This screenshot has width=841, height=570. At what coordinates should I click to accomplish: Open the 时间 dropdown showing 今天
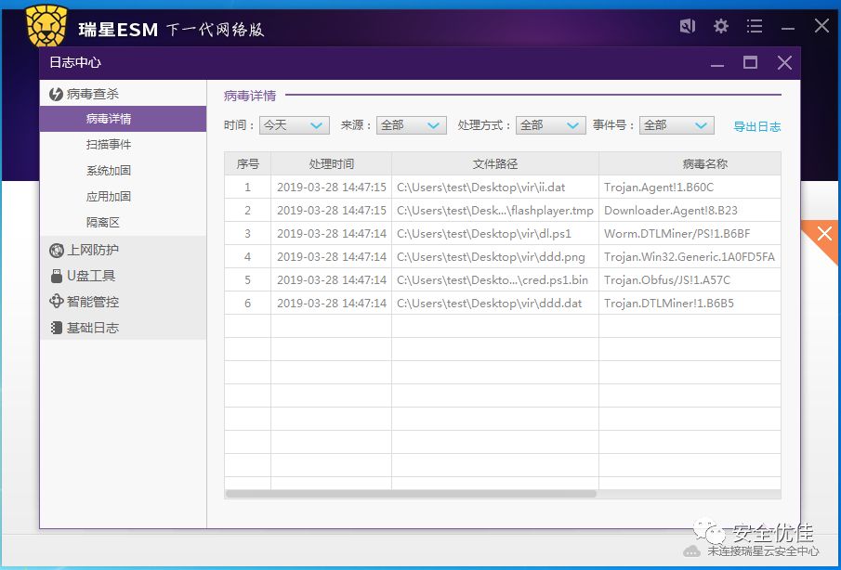(x=294, y=125)
